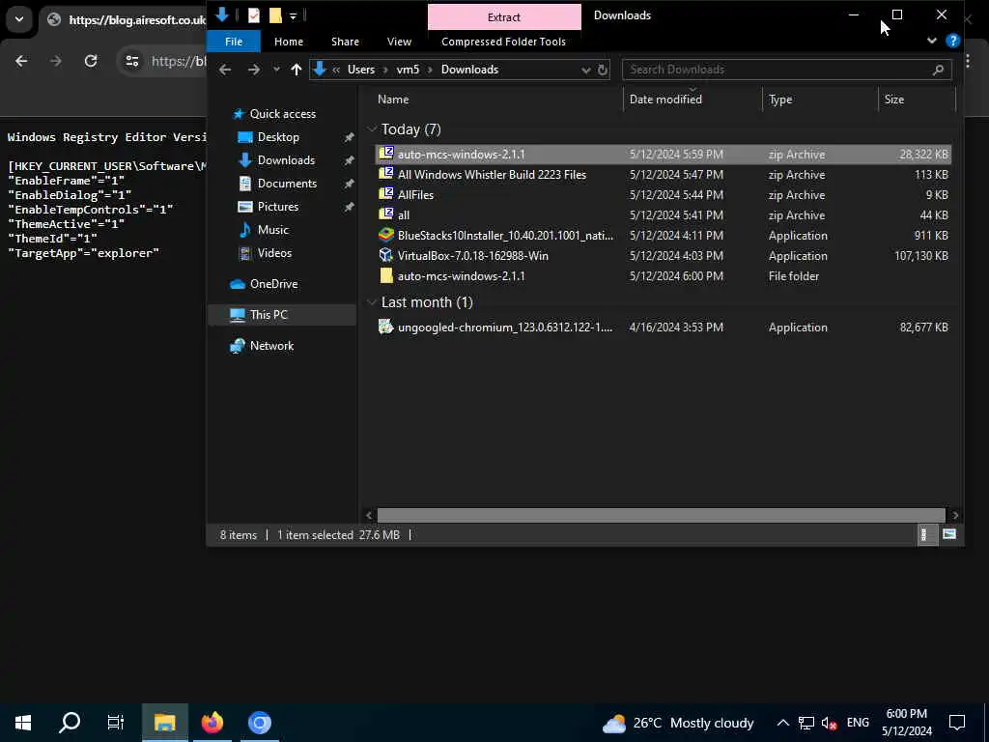Open Videos in the navigation pane
The width and height of the screenshot is (989, 742).
(x=274, y=253)
